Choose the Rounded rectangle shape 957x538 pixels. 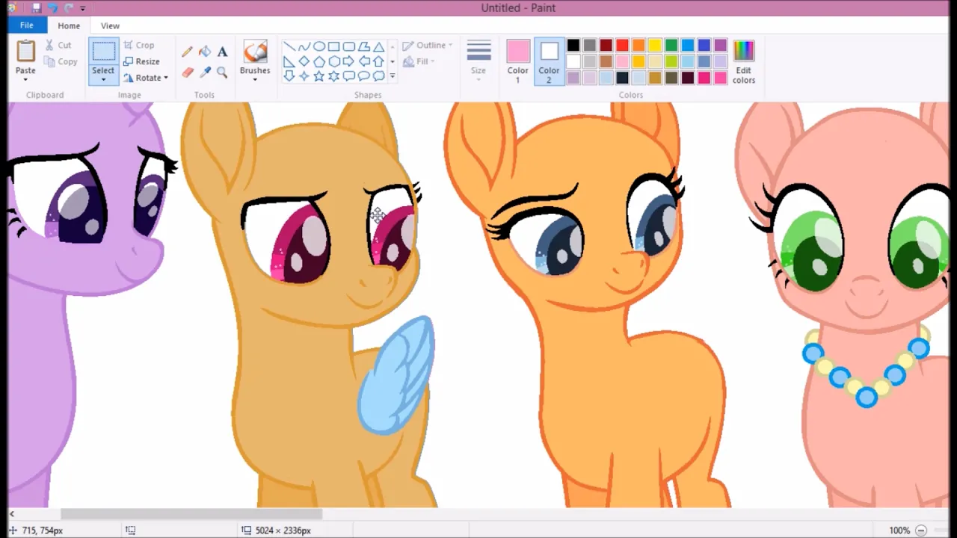[x=349, y=46]
